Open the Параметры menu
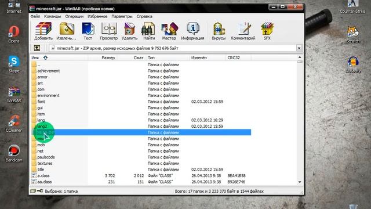This screenshot has width=371, height=209. [122, 16]
